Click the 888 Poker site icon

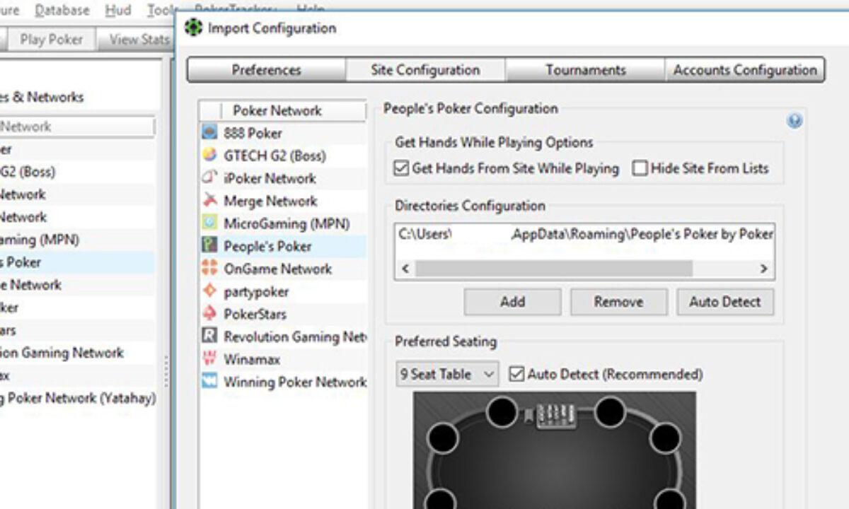click(209, 133)
